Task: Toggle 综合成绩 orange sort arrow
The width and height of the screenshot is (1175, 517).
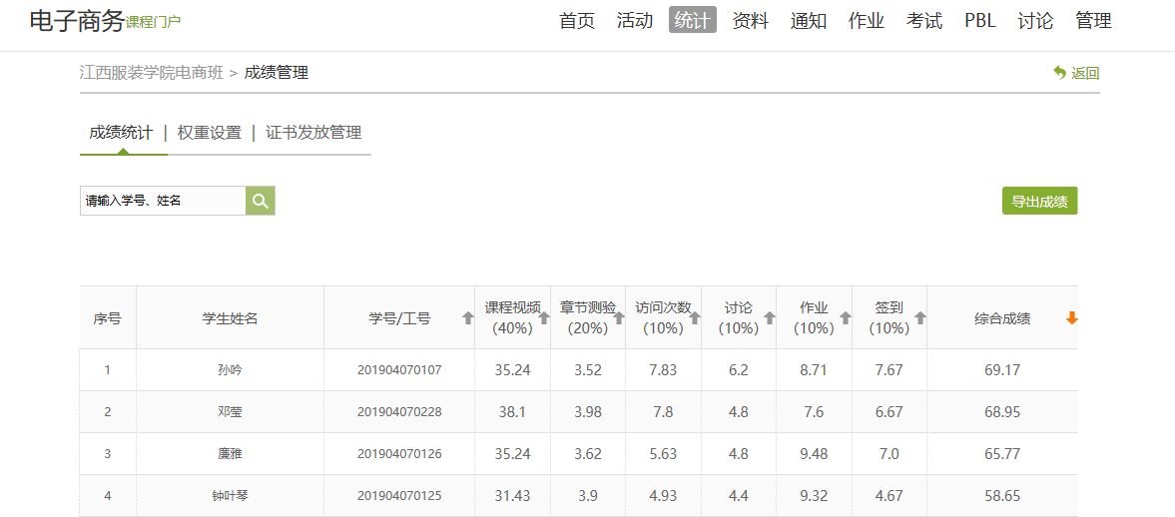Action: click(1072, 318)
